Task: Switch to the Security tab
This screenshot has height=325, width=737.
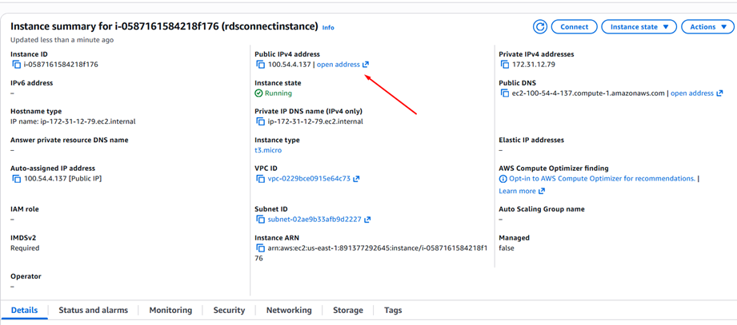Action: click(229, 310)
